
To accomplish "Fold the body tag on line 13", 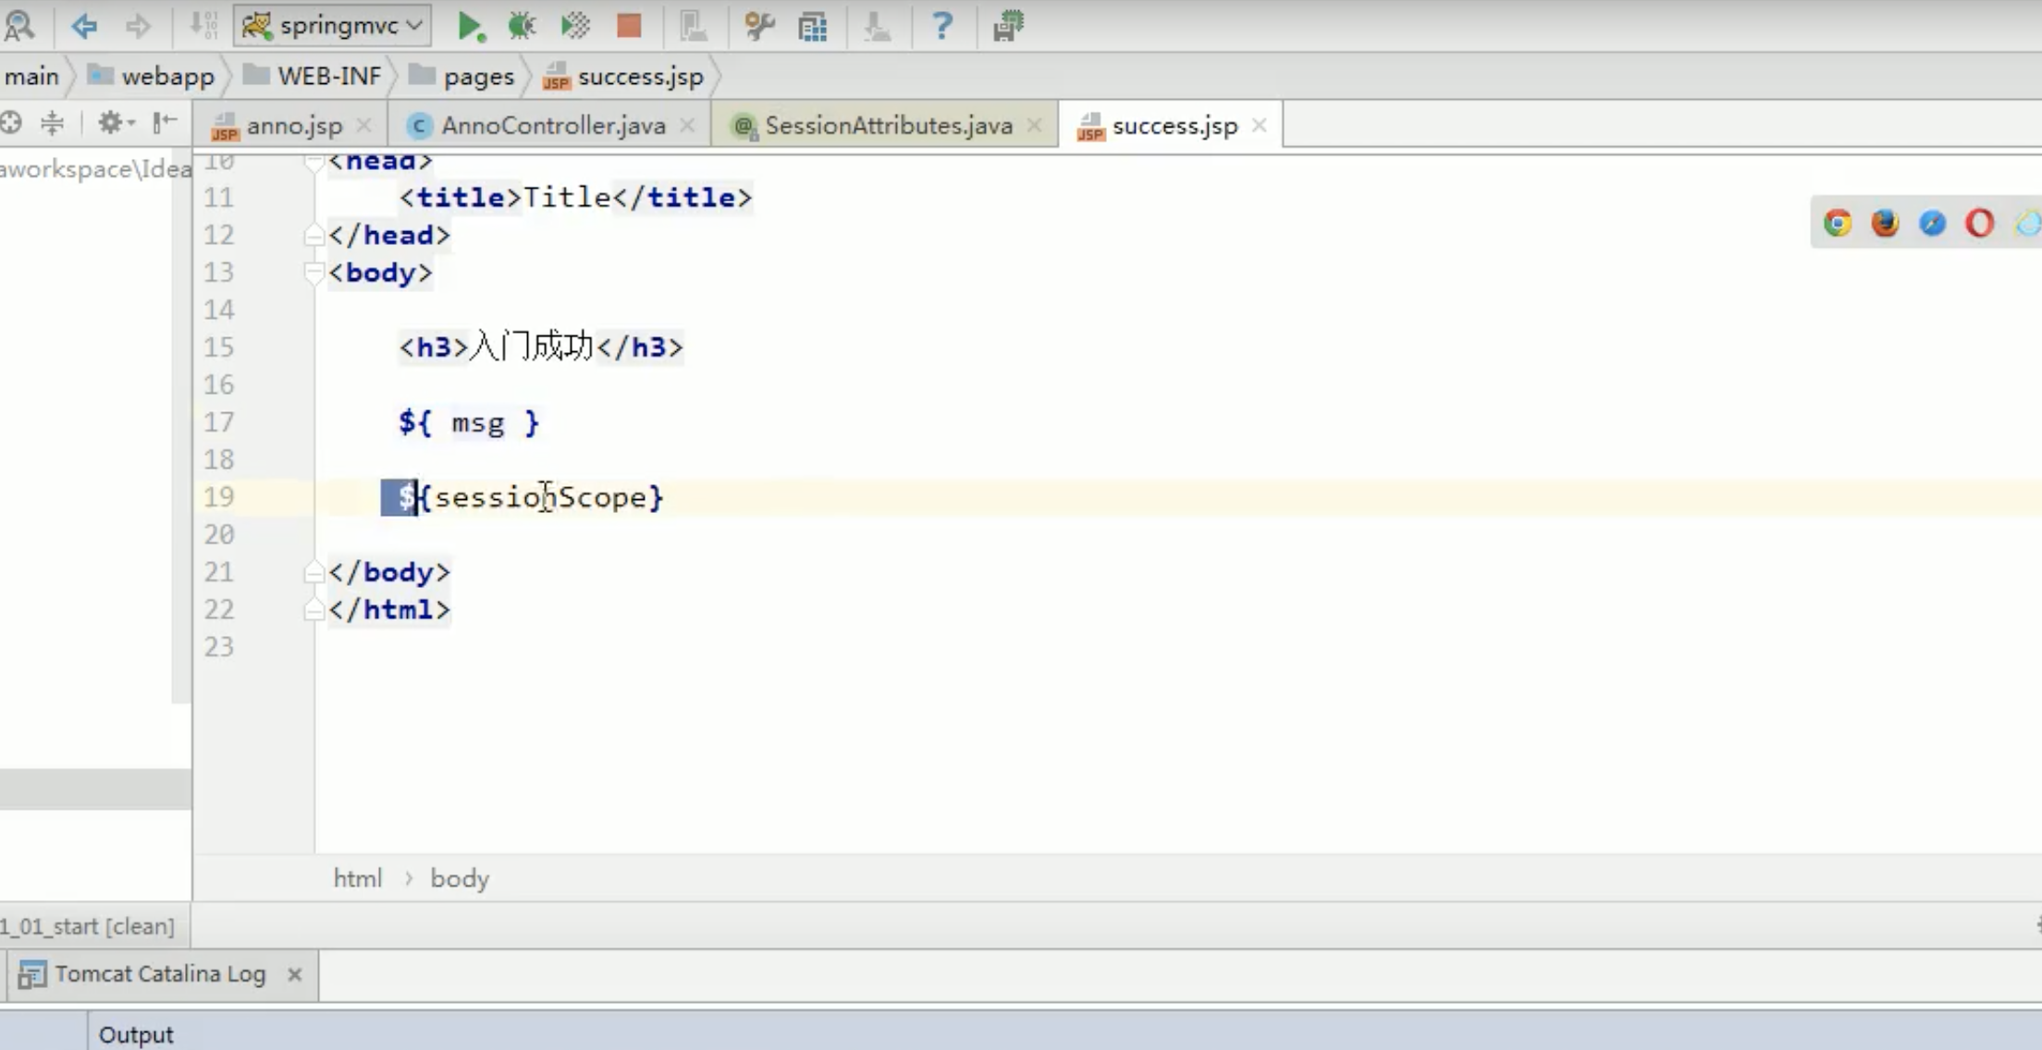I will pos(314,273).
